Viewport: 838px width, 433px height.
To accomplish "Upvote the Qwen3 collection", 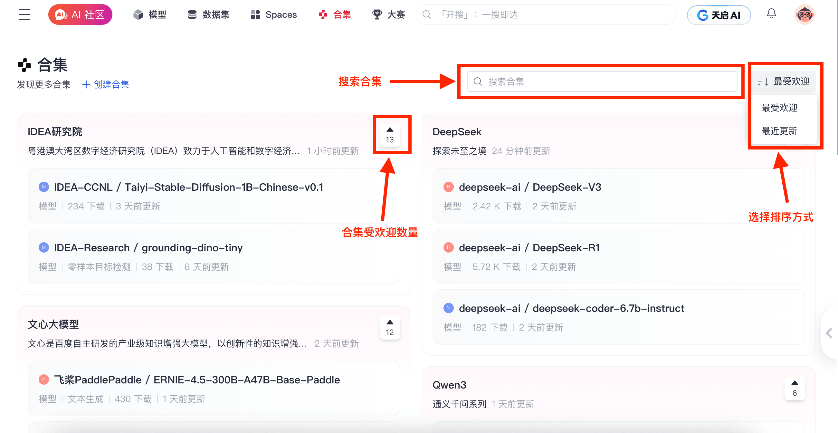I will pyautogui.click(x=795, y=389).
